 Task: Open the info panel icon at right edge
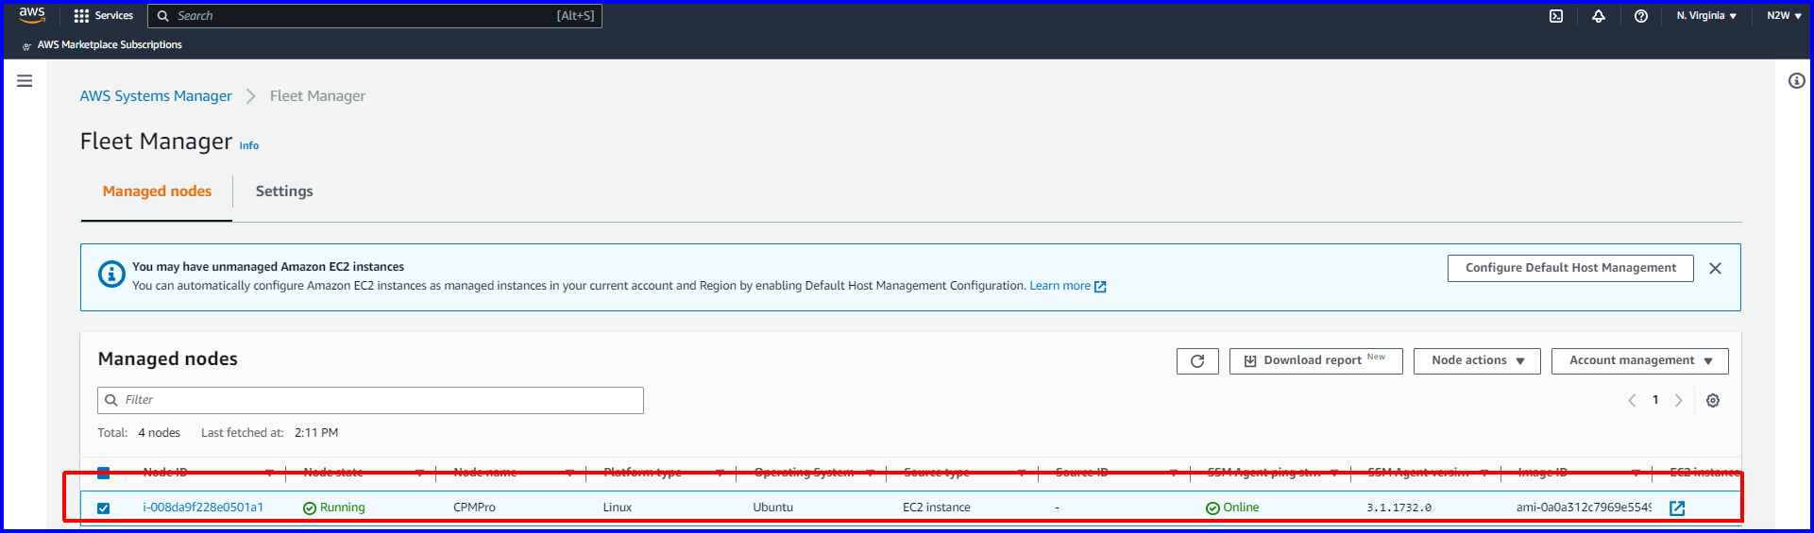[1797, 81]
